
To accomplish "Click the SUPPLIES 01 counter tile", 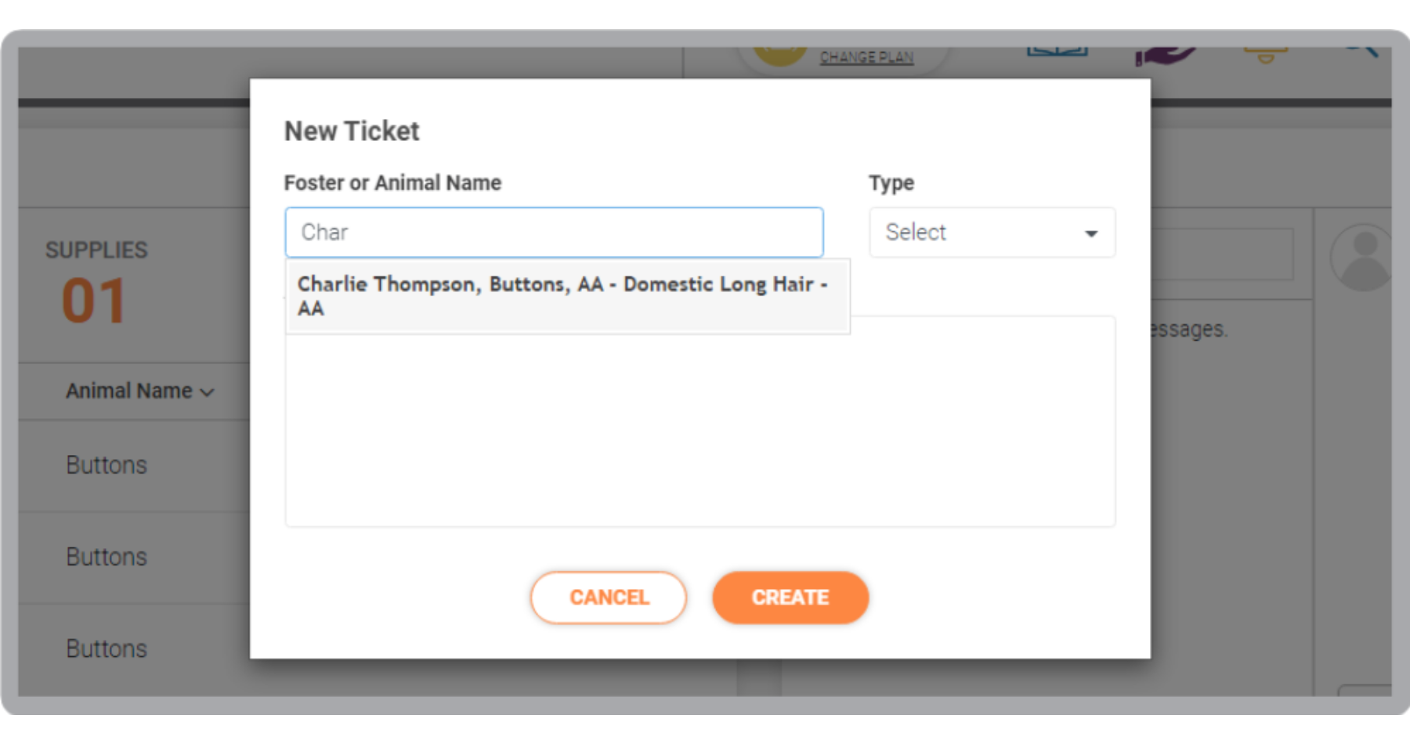I will tap(134, 284).
